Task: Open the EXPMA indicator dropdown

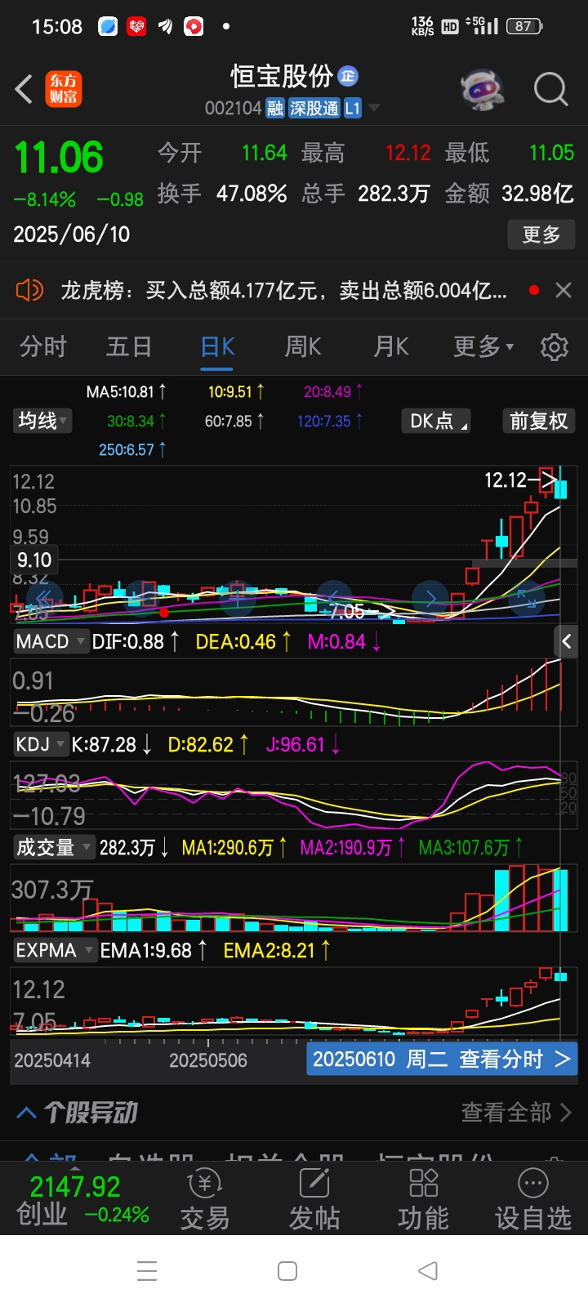Action: click(55, 951)
